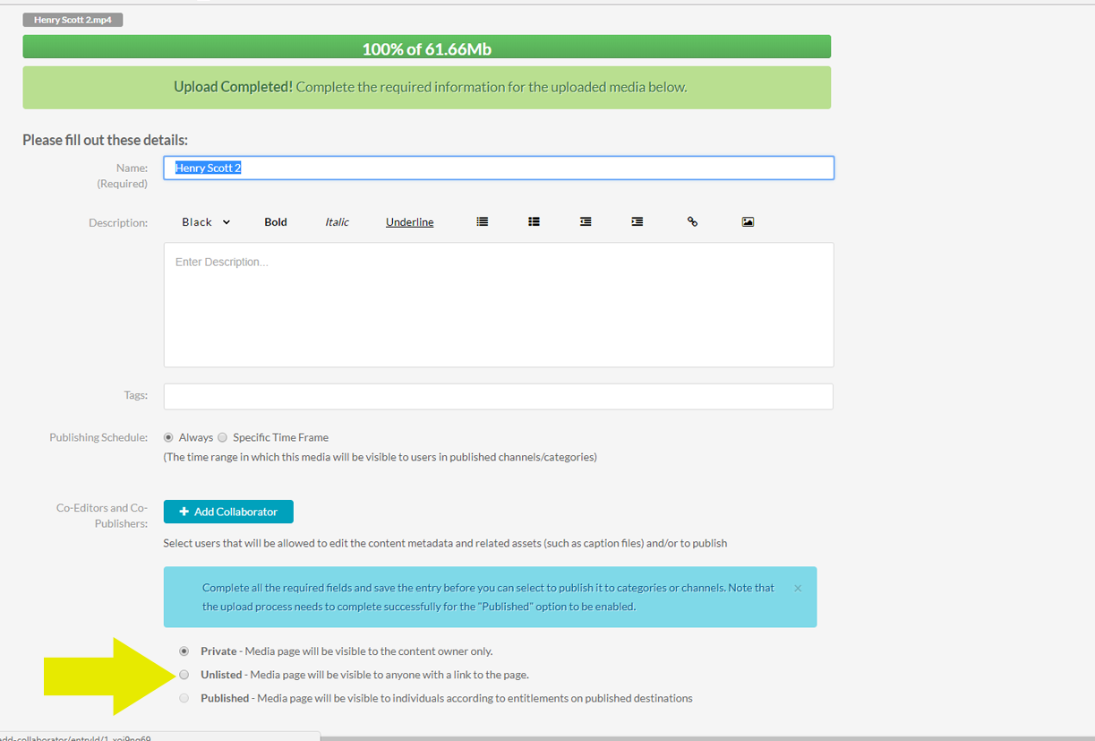Click the indent icon in the description toolbar
Image resolution: width=1095 pixels, height=741 pixels.
pos(637,222)
